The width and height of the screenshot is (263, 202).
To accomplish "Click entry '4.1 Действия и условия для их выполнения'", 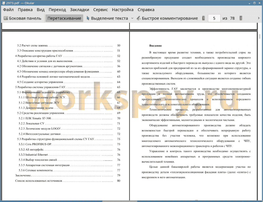I will click(x=45, y=61).
